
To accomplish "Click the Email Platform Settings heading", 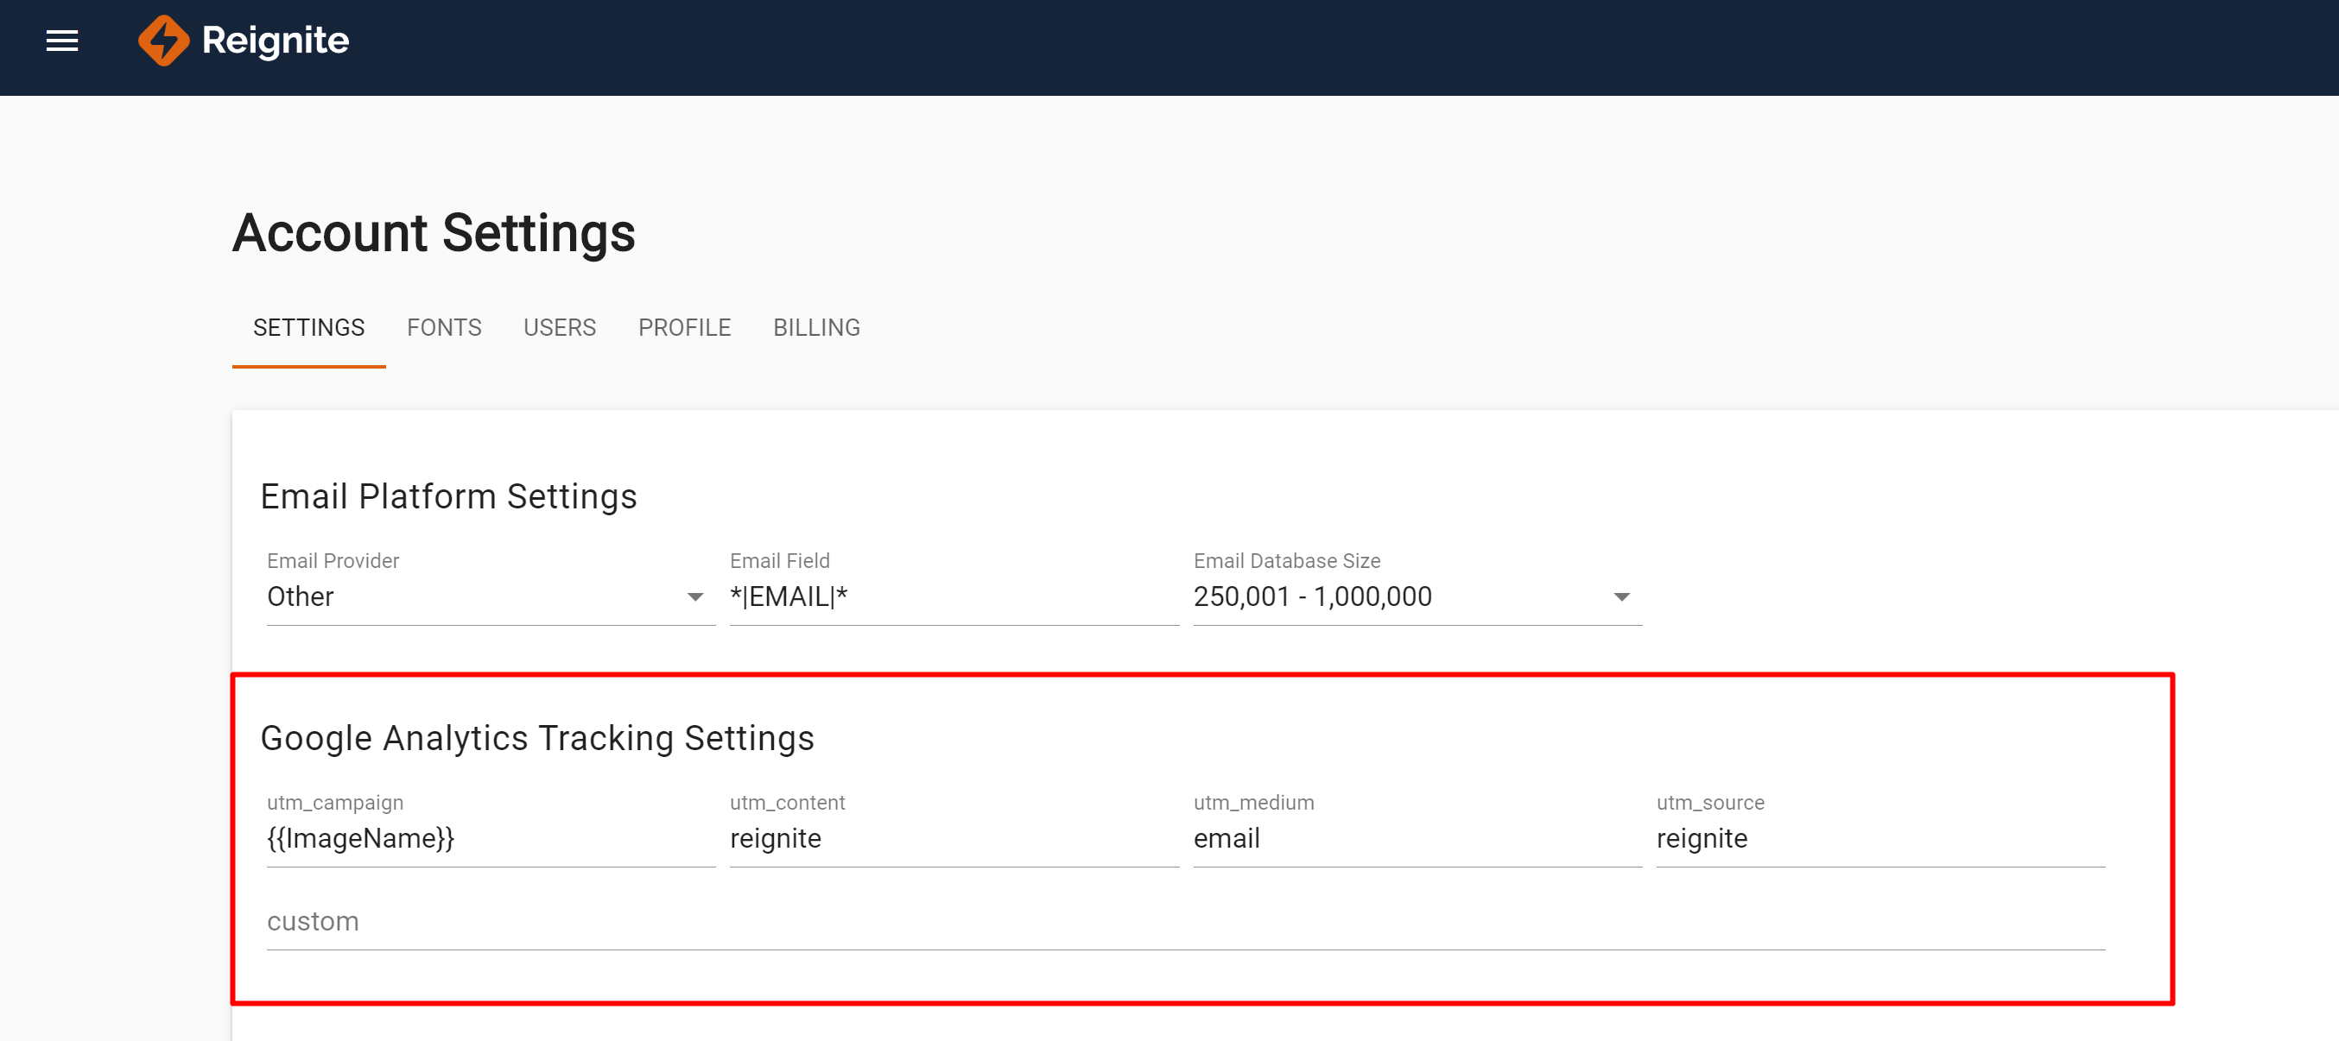I will (448, 496).
